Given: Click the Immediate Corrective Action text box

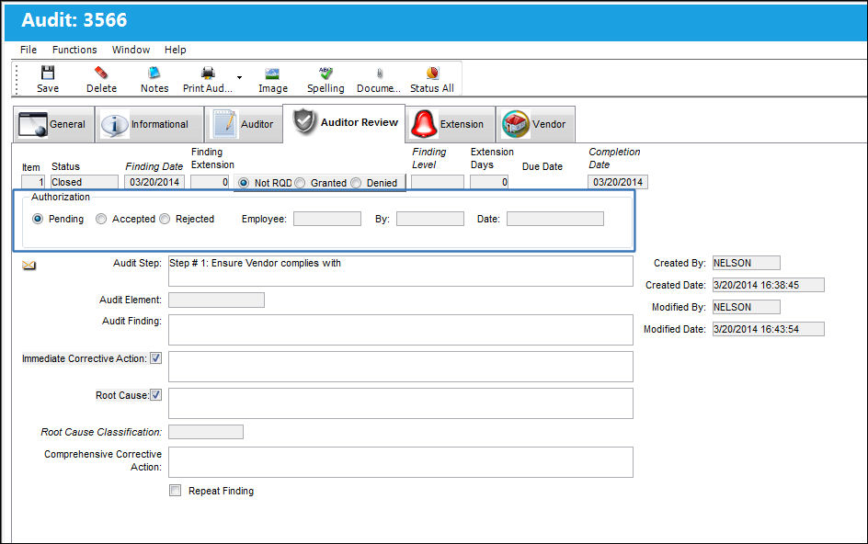Looking at the screenshot, I should point(401,367).
